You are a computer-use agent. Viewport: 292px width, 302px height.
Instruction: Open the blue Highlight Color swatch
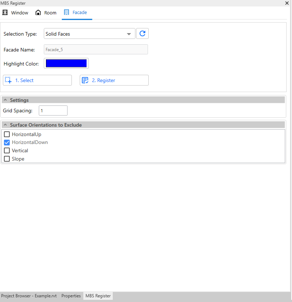point(66,63)
